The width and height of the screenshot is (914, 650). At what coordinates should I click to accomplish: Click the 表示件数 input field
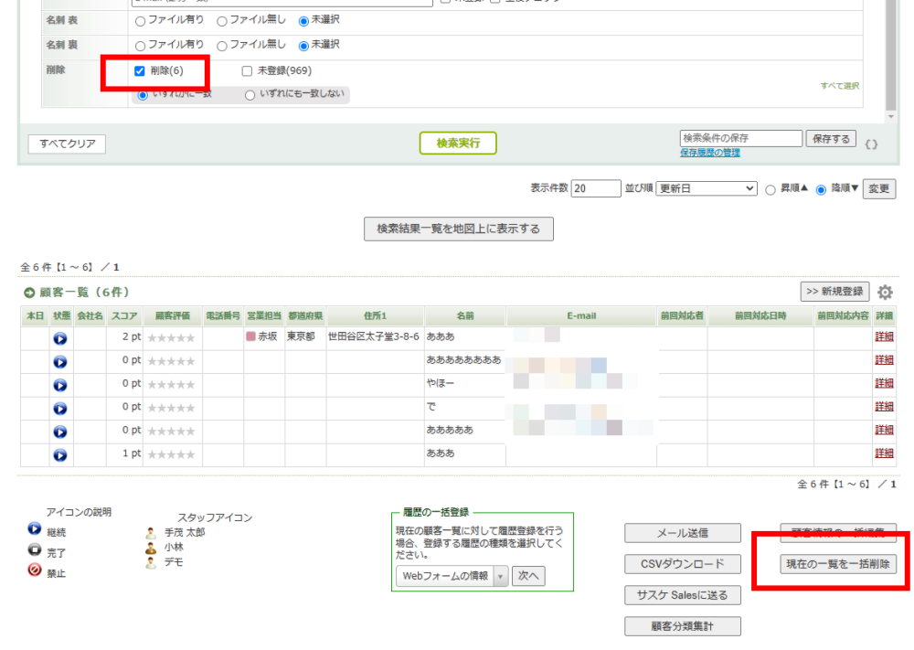tap(596, 188)
